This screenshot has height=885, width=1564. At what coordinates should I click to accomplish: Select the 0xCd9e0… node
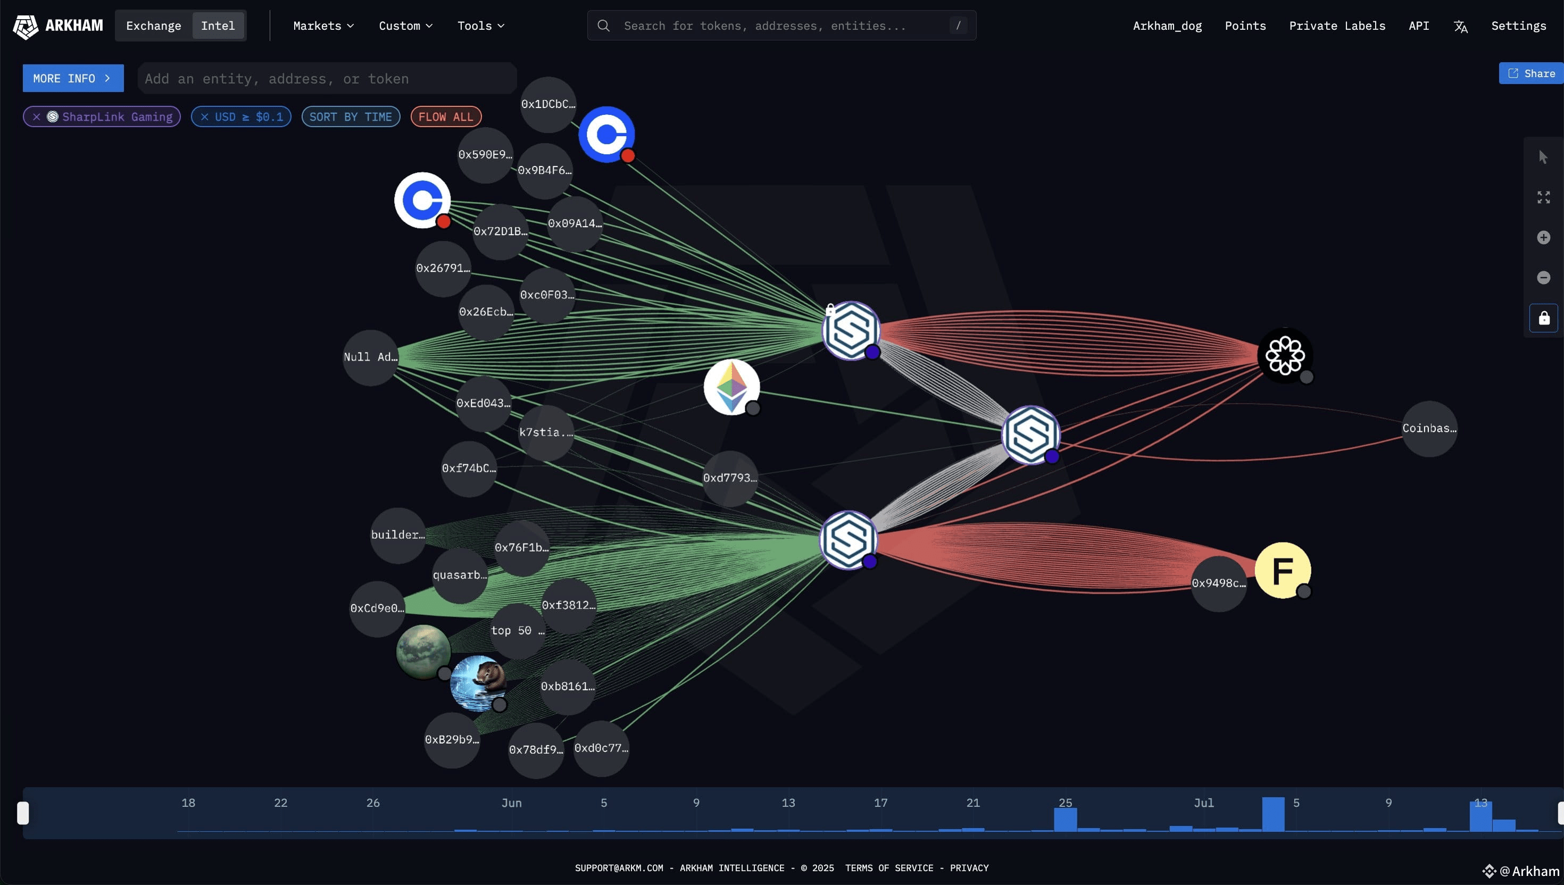(377, 609)
